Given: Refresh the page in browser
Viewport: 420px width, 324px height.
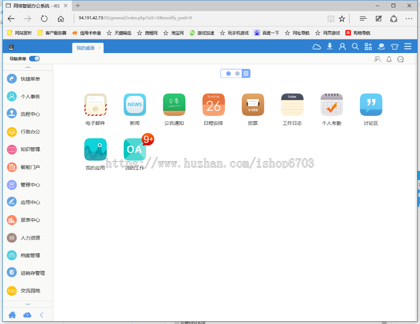Looking at the screenshot, I should click(44, 19).
